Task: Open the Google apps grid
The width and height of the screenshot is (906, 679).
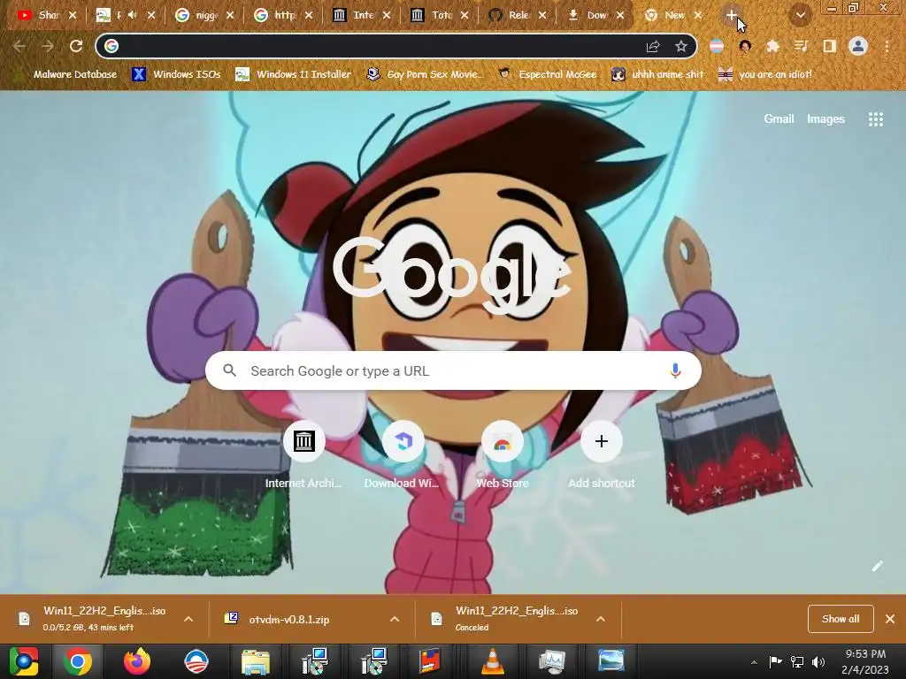Action: (x=875, y=119)
